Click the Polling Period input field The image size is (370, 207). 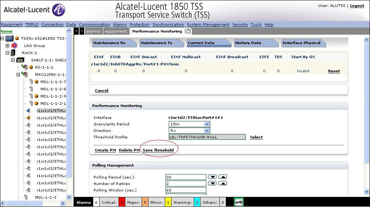point(186,177)
